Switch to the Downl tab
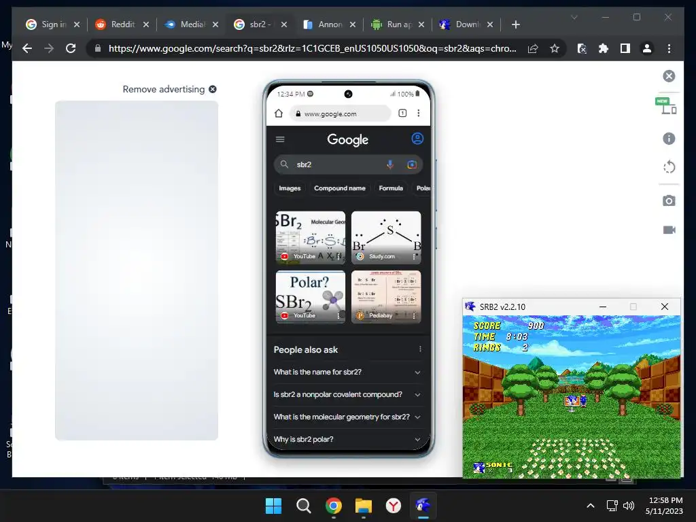 pyautogui.click(x=466, y=24)
